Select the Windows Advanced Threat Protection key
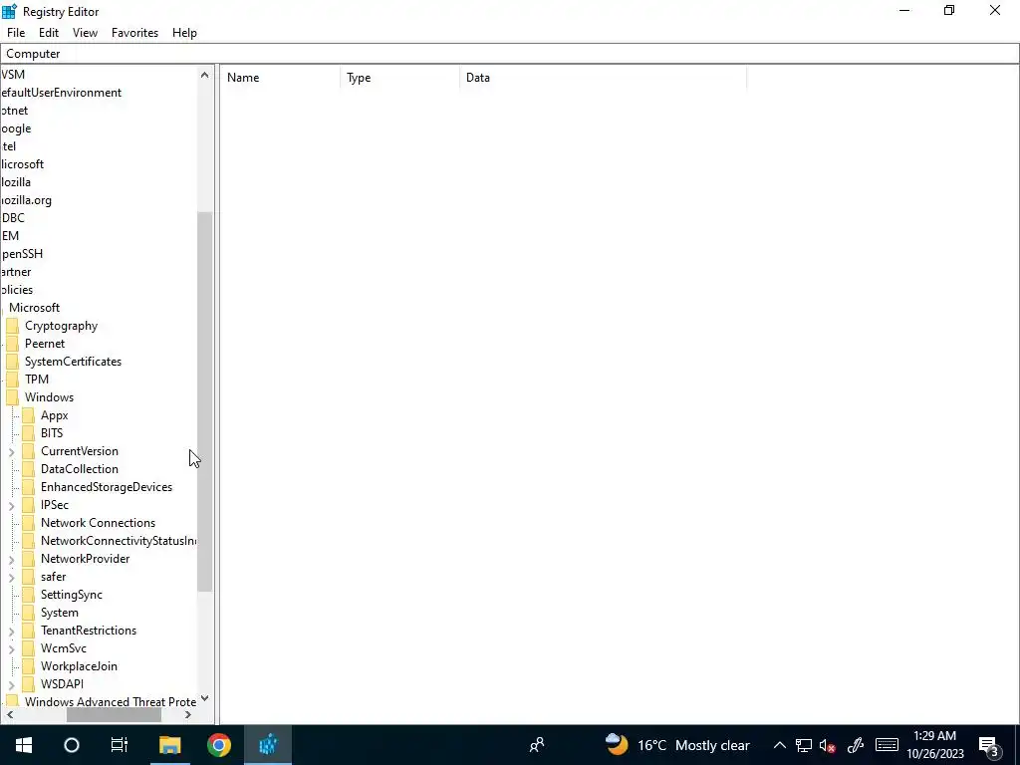The width and height of the screenshot is (1020, 765). point(110,701)
